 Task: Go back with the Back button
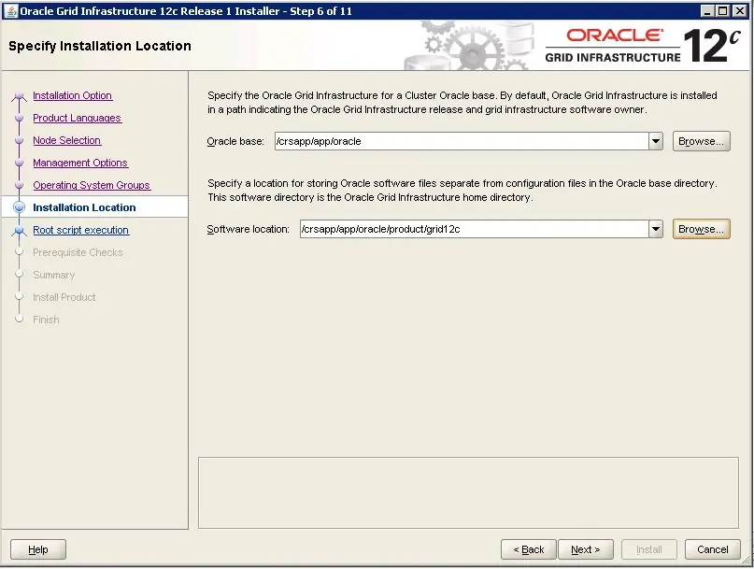click(529, 549)
